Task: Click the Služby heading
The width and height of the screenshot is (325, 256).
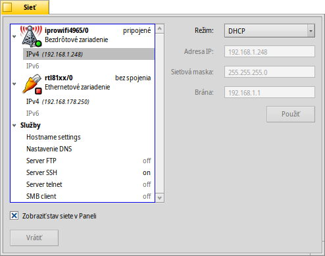Action: (30, 126)
